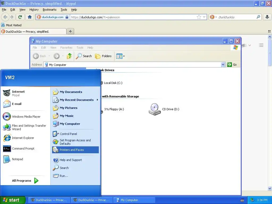Select 3½ Floppy (A:) drive
The width and height of the screenshot is (272, 204).
[112, 109]
